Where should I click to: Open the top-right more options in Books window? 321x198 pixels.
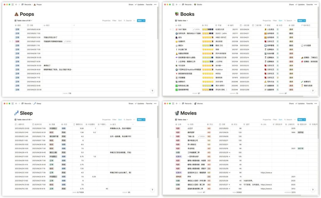point(316,4)
